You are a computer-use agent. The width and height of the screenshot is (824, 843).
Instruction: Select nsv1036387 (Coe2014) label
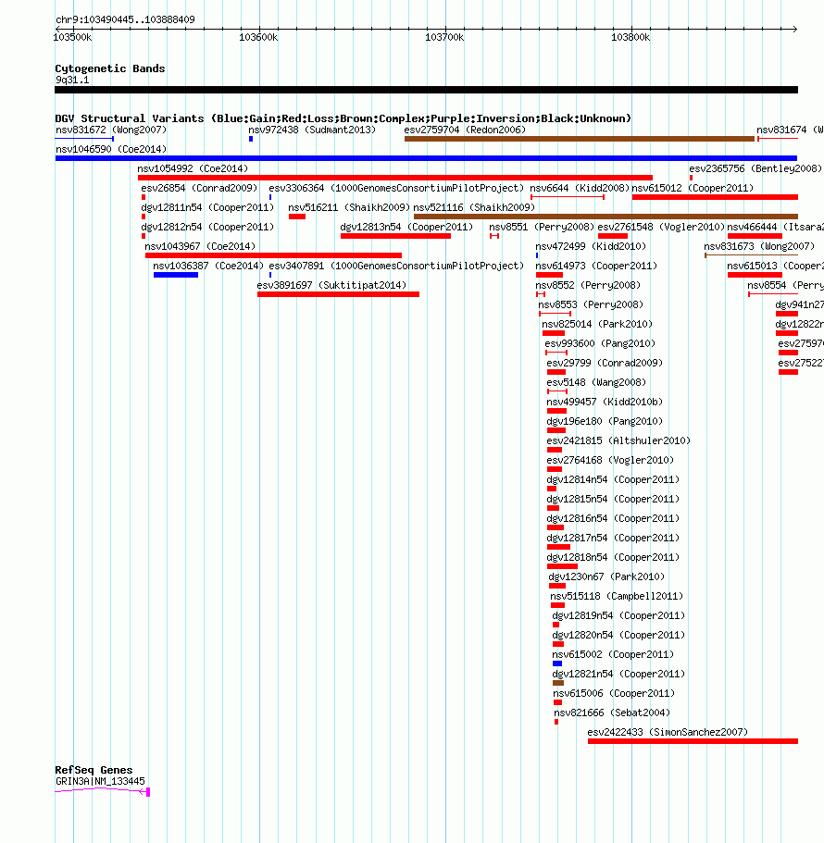[x=208, y=266]
